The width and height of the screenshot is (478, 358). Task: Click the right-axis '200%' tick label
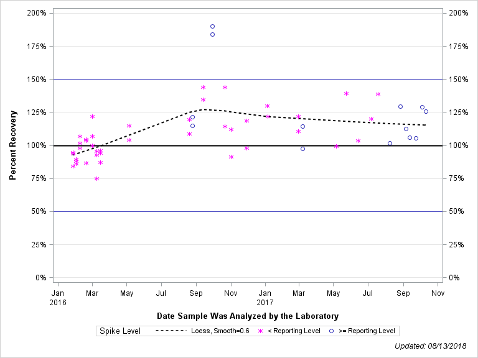pos(459,13)
